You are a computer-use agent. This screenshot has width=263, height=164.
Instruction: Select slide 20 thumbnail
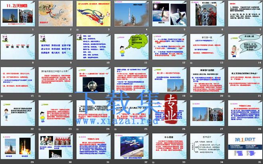(x=207, y=80)
